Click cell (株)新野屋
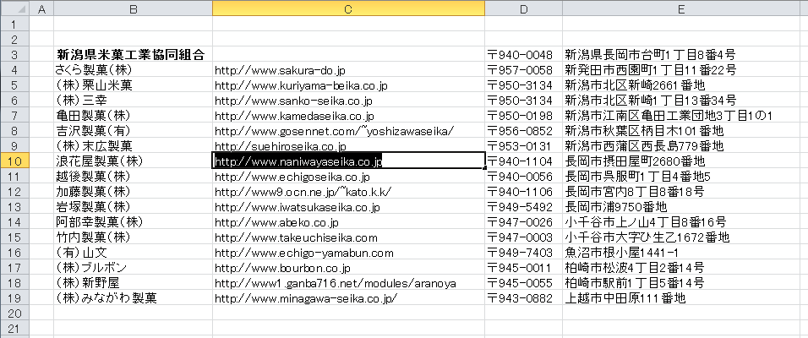 point(133,283)
